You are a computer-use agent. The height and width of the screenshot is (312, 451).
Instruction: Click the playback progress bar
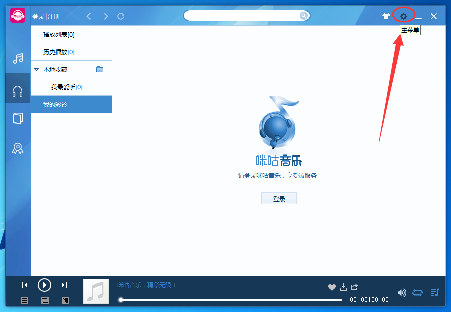[231, 300]
